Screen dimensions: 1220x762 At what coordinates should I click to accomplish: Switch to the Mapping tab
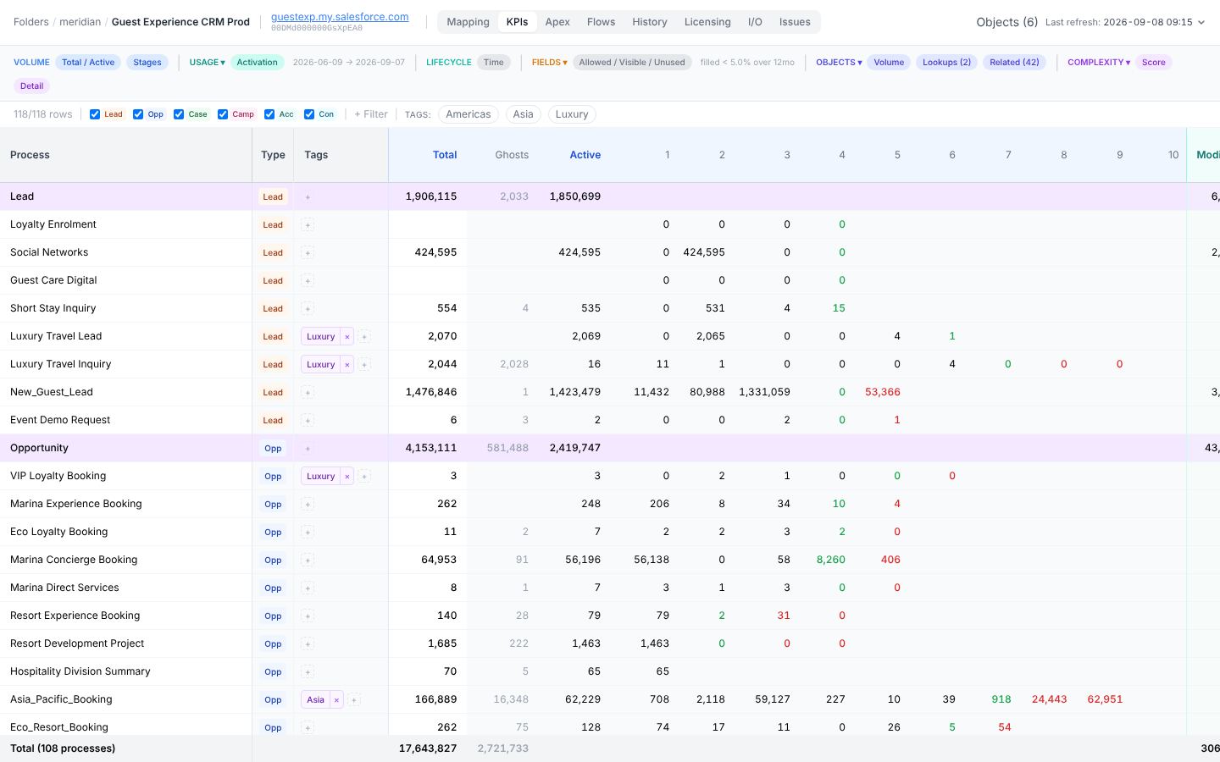pos(469,22)
